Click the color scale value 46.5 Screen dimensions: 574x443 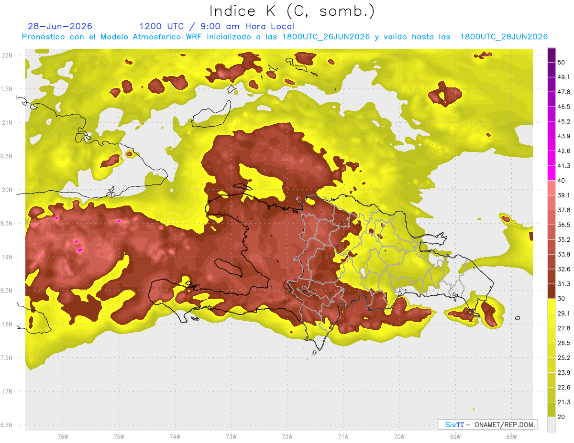(x=564, y=107)
